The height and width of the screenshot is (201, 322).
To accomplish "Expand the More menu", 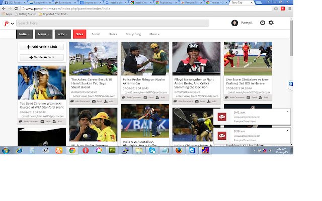I will click(x=154, y=34).
